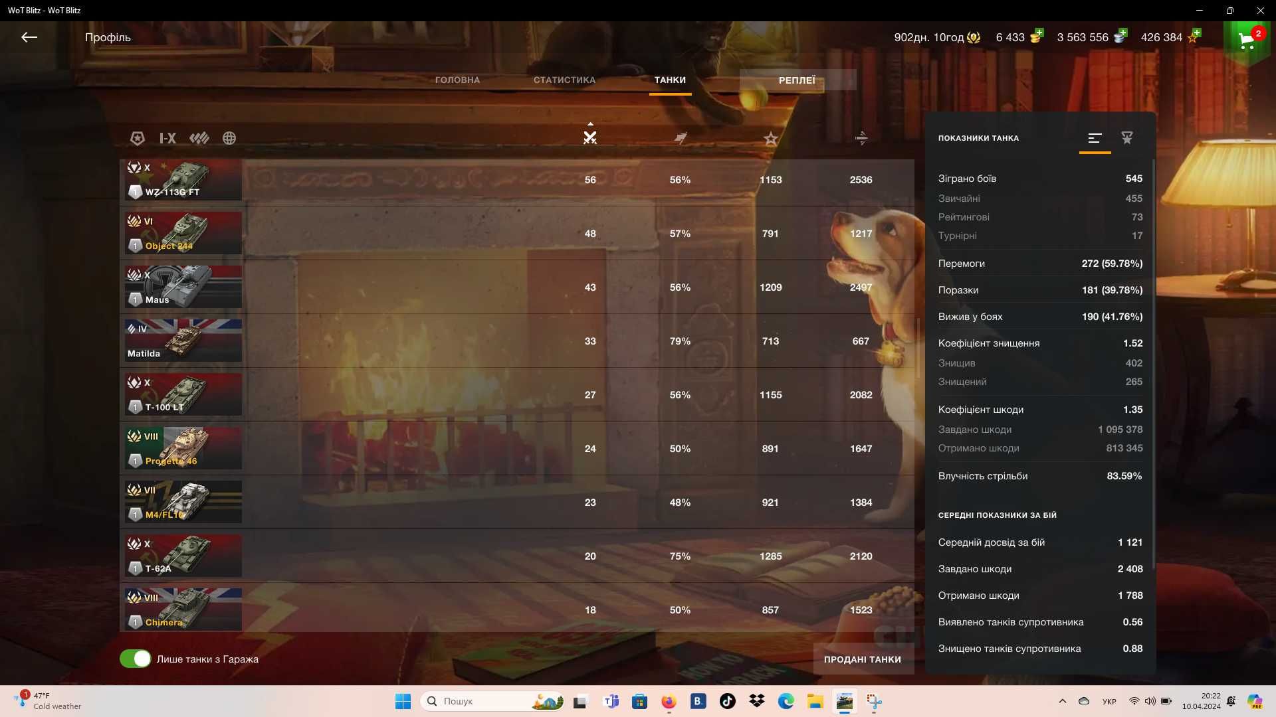
Task: Open the ПРОДАНІ ТАНКИ button
Action: [863, 659]
